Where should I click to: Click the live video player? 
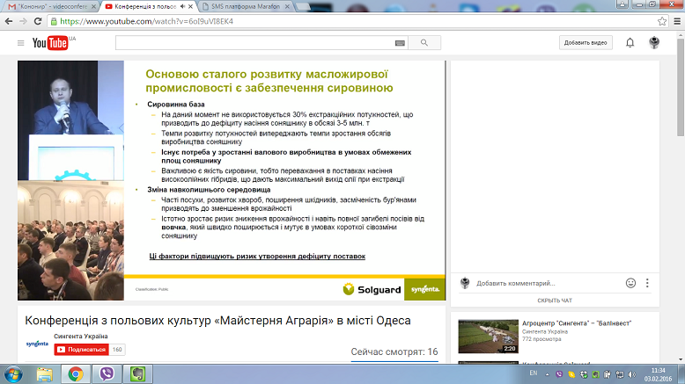(x=232, y=180)
